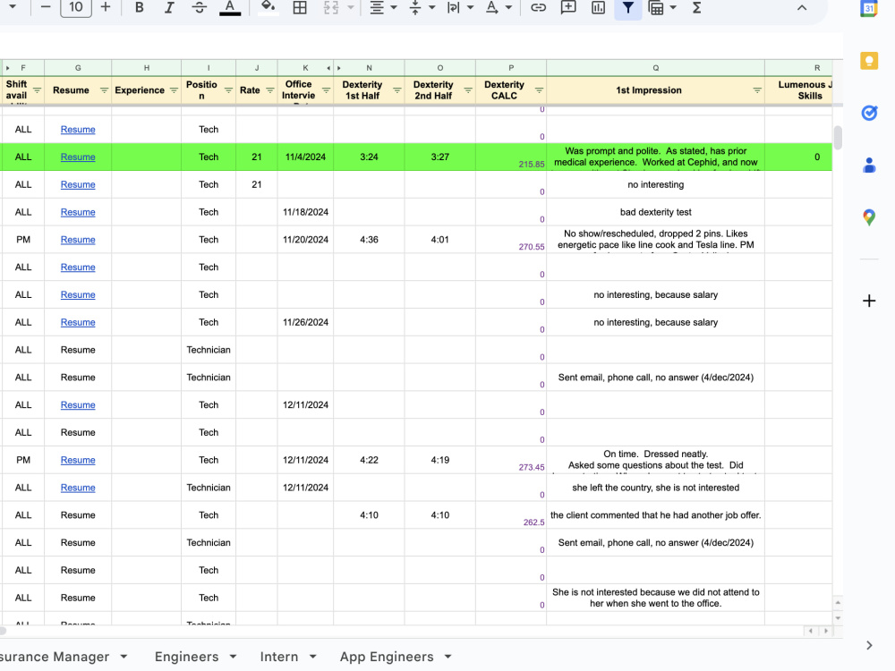Open Shift avail column filter
The height and width of the screenshot is (671, 895).
pyautogui.click(x=37, y=90)
